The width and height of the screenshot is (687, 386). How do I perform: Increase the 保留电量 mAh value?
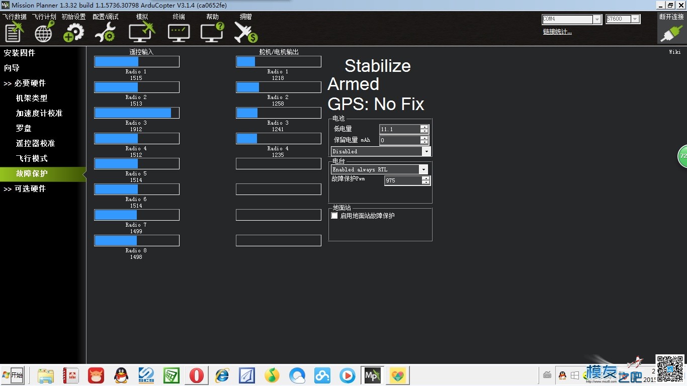[x=424, y=138]
